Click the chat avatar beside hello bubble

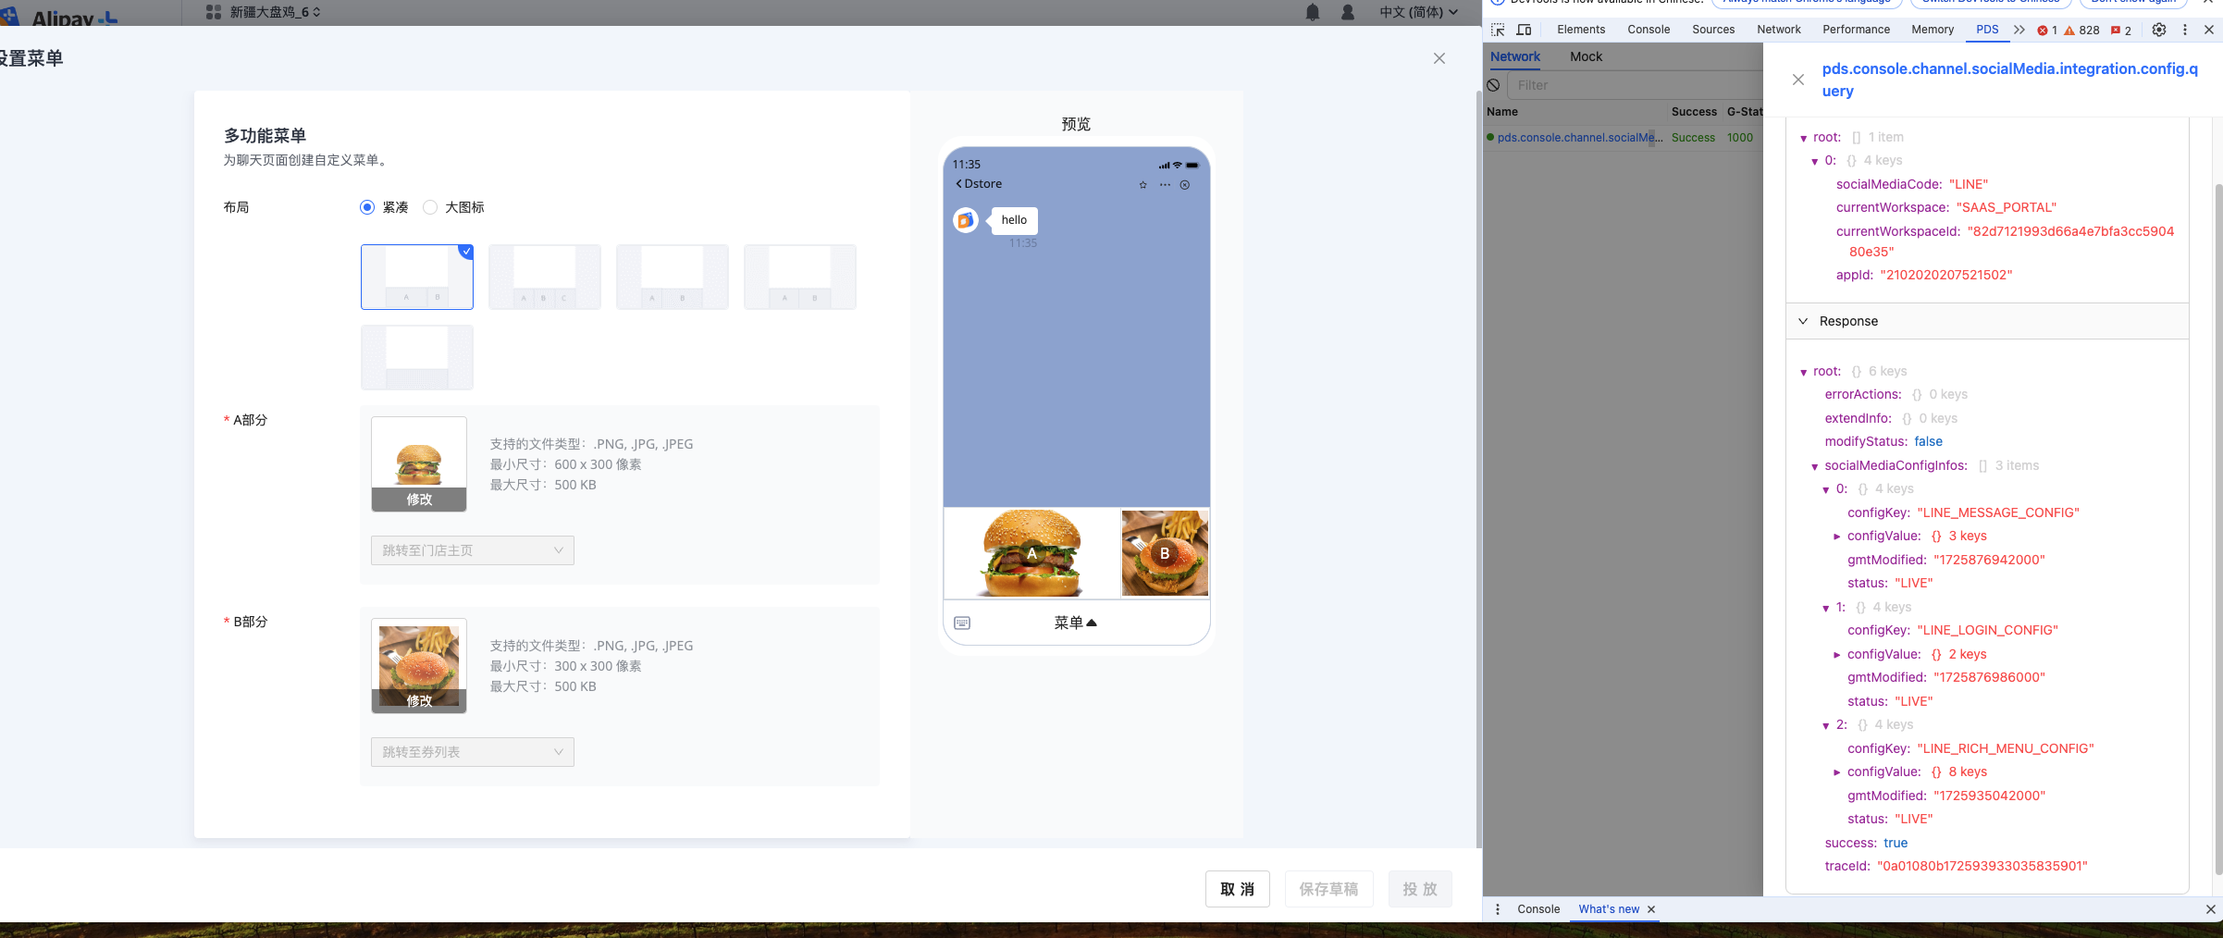[x=966, y=220]
